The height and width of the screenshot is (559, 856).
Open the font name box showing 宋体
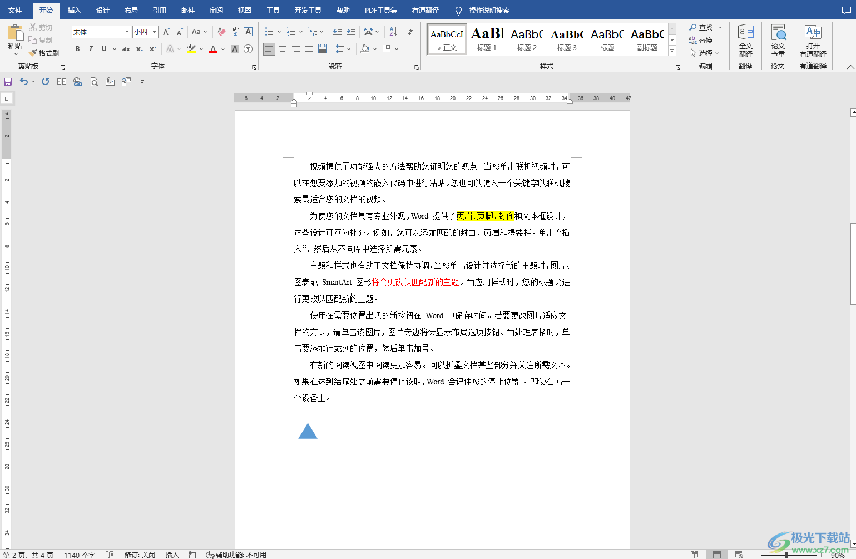101,32
